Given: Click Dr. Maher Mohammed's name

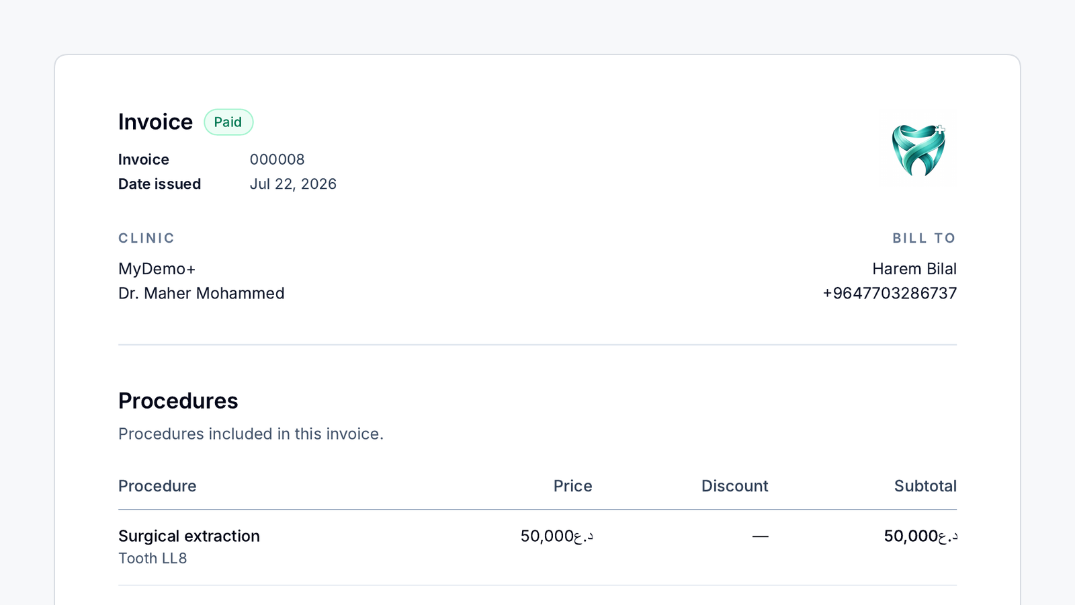Looking at the screenshot, I should point(202,293).
